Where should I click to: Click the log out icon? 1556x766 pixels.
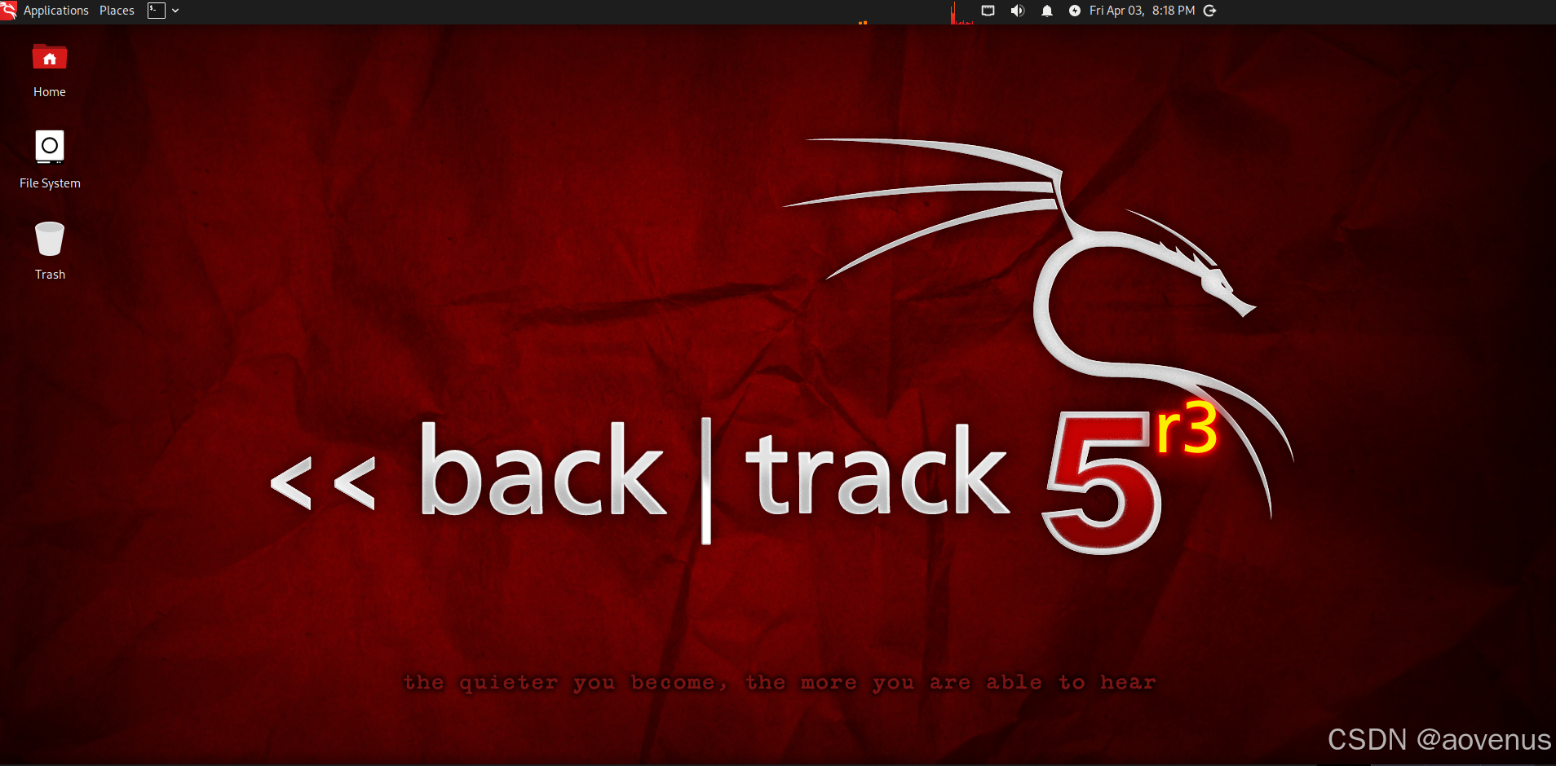[1210, 11]
